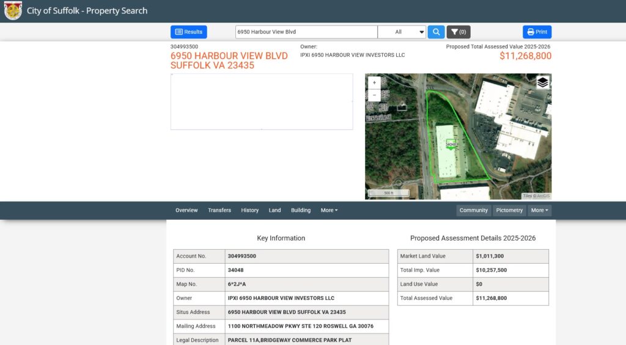This screenshot has height=345, width=626.
Task: Click the magnifier search button
Action: [x=436, y=32]
